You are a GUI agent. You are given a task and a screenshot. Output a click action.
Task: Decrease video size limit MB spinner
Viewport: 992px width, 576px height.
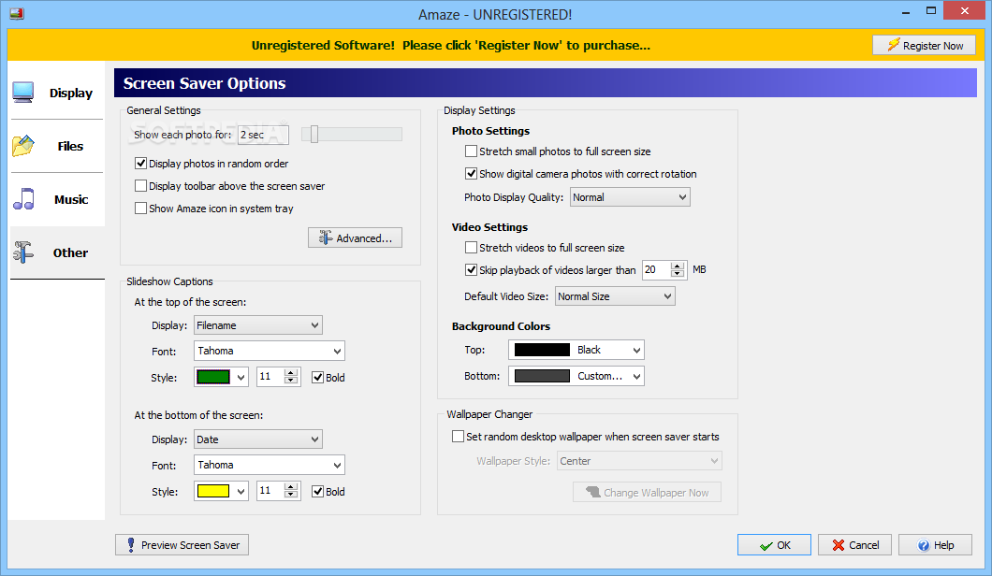pyautogui.click(x=678, y=274)
